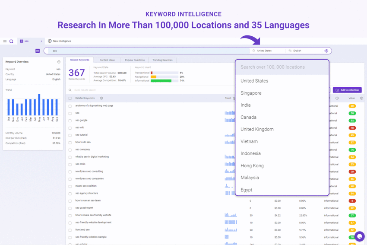Check the box for seo tutorial
The height and width of the screenshot is (245, 367).
[70, 135]
